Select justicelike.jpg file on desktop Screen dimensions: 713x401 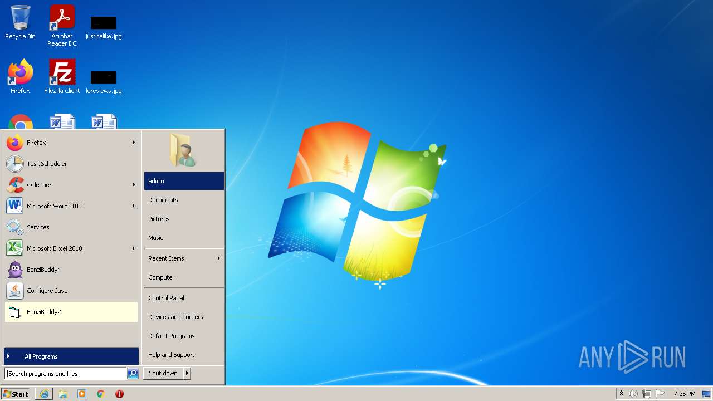coord(104,28)
